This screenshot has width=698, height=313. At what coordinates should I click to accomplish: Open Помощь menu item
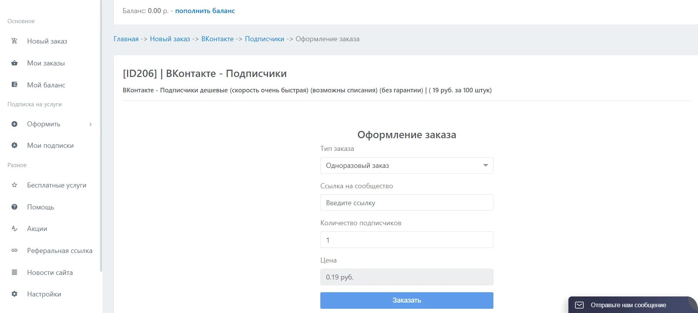click(x=40, y=207)
